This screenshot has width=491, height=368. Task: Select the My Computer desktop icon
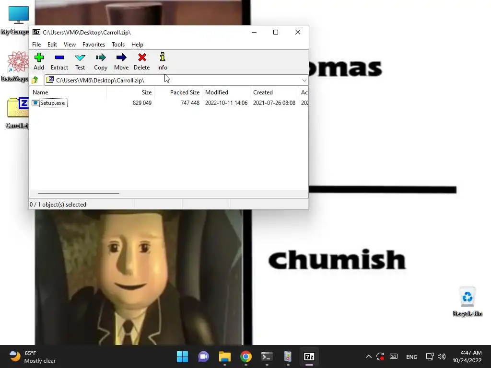pyautogui.click(x=15, y=20)
